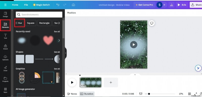Image resolution: width=202 pixels, height=97 pixels.
Task: Open the Text sidebar tab
Action: [5, 36]
